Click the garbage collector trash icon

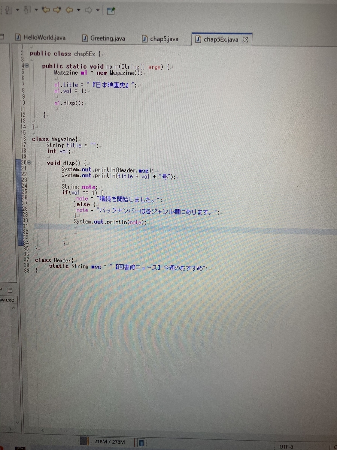(x=142, y=443)
